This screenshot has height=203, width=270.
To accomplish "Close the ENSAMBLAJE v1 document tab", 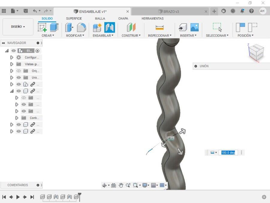I will pos(127,12).
